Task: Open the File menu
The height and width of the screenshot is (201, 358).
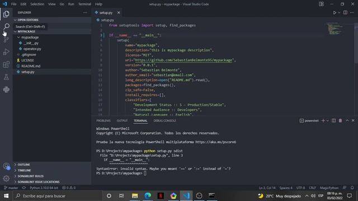Action: [x=13, y=4]
